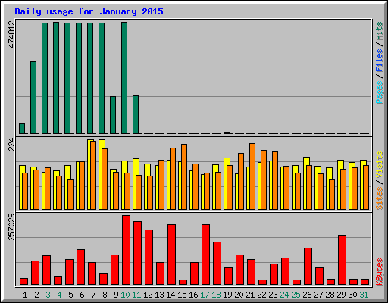Click the red KBytes bar for day 26
The image size is (388, 303).
tap(308, 267)
